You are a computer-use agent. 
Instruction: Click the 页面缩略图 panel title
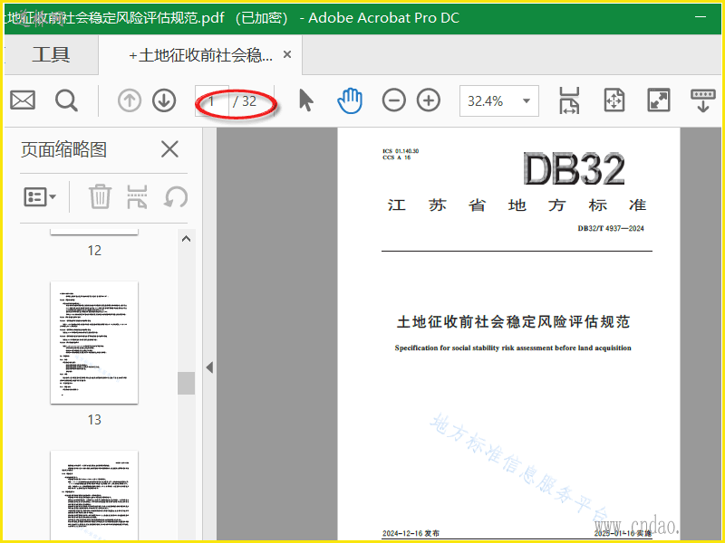pyautogui.click(x=63, y=149)
